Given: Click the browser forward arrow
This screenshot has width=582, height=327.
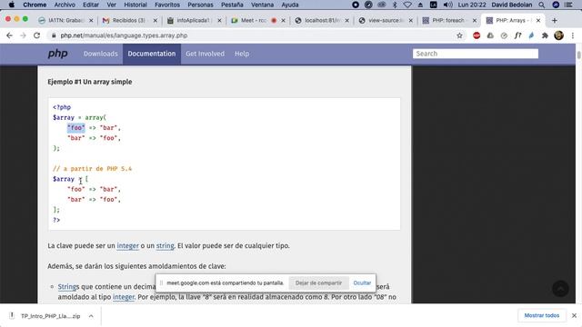Looking at the screenshot, I should tap(23, 35).
